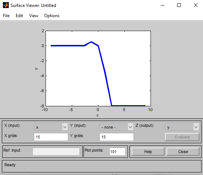
Task: Open the Edit menu
Action: pyautogui.click(x=19, y=16)
